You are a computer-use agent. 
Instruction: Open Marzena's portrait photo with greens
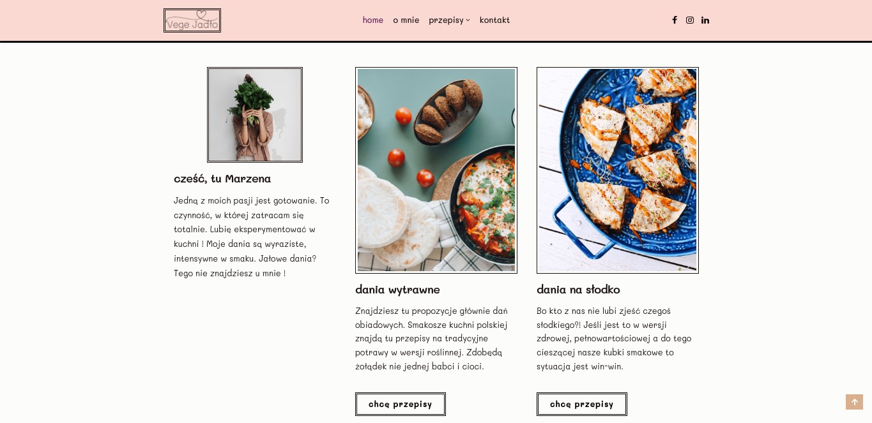pyautogui.click(x=255, y=115)
